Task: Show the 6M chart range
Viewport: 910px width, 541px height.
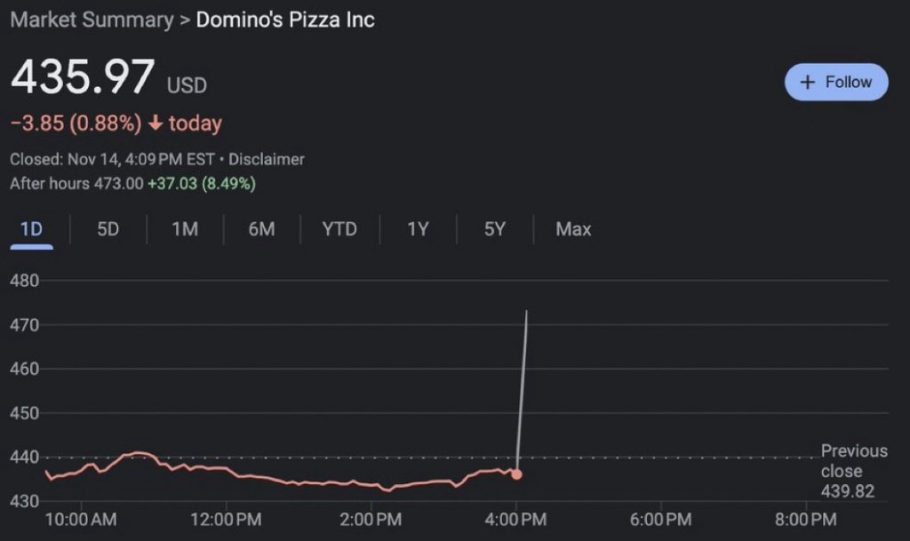Action: (x=261, y=229)
